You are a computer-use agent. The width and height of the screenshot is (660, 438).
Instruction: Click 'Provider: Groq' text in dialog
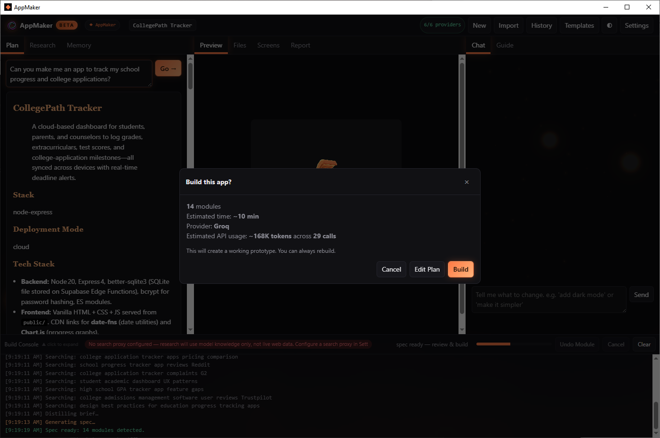[x=208, y=226]
